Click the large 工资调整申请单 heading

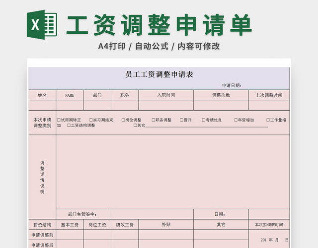pos(159,25)
